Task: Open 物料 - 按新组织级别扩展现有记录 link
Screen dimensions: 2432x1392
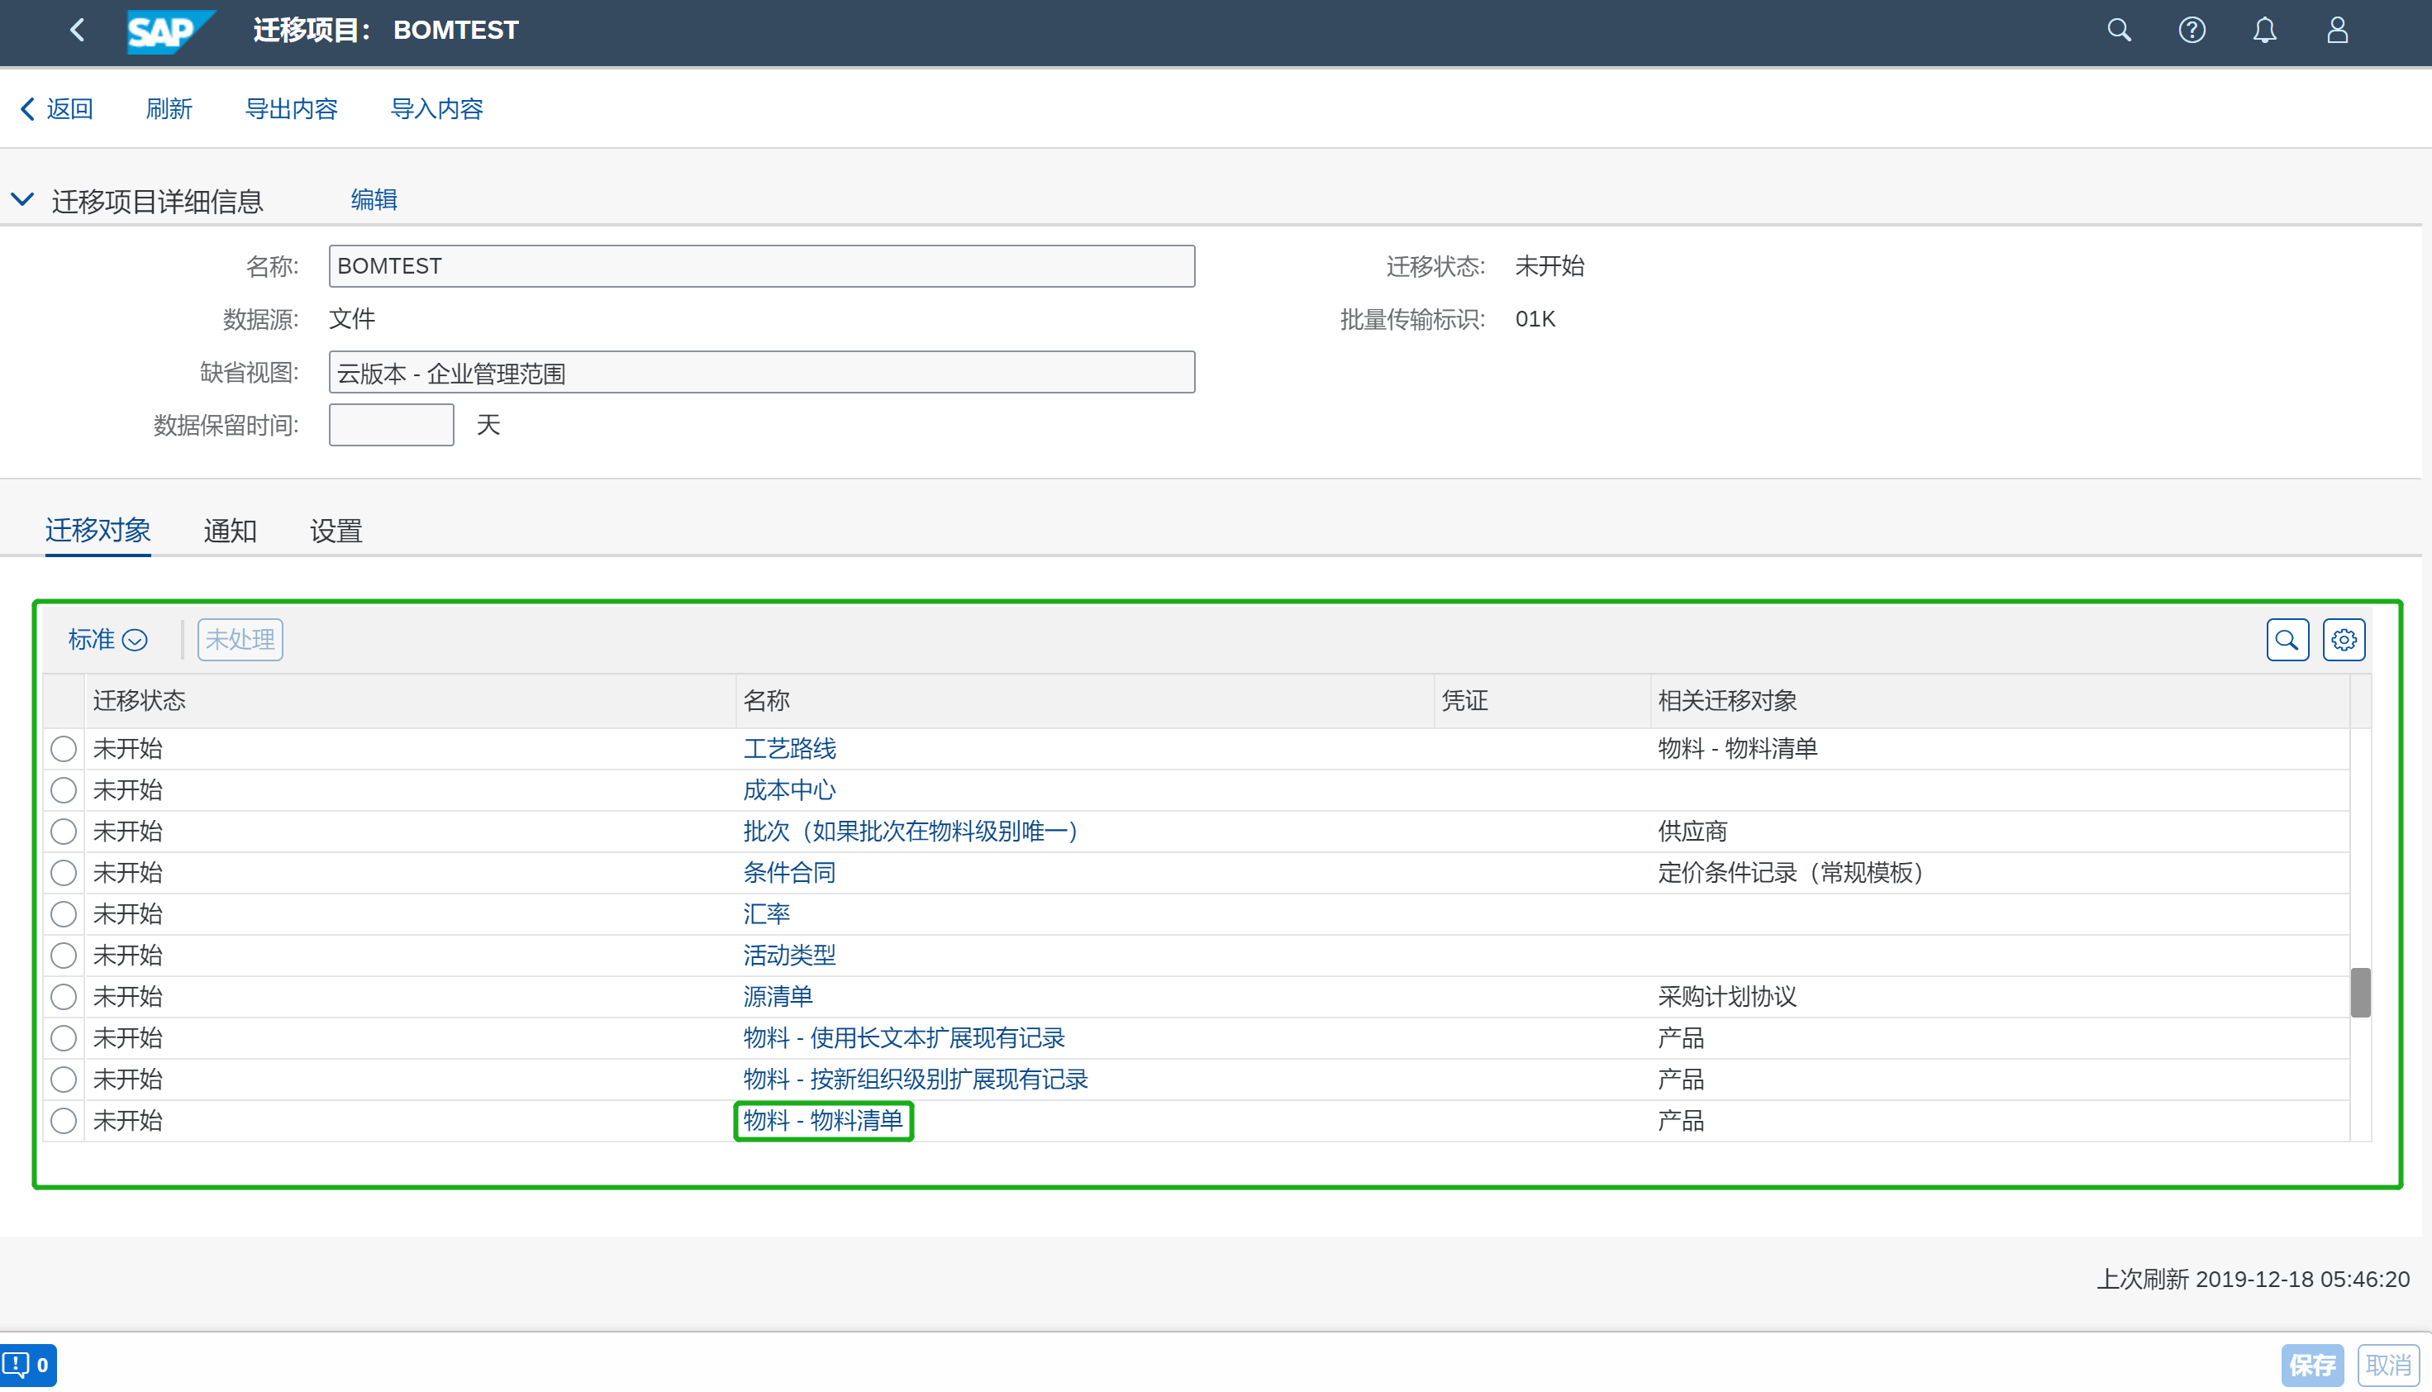Action: tap(916, 1080)
